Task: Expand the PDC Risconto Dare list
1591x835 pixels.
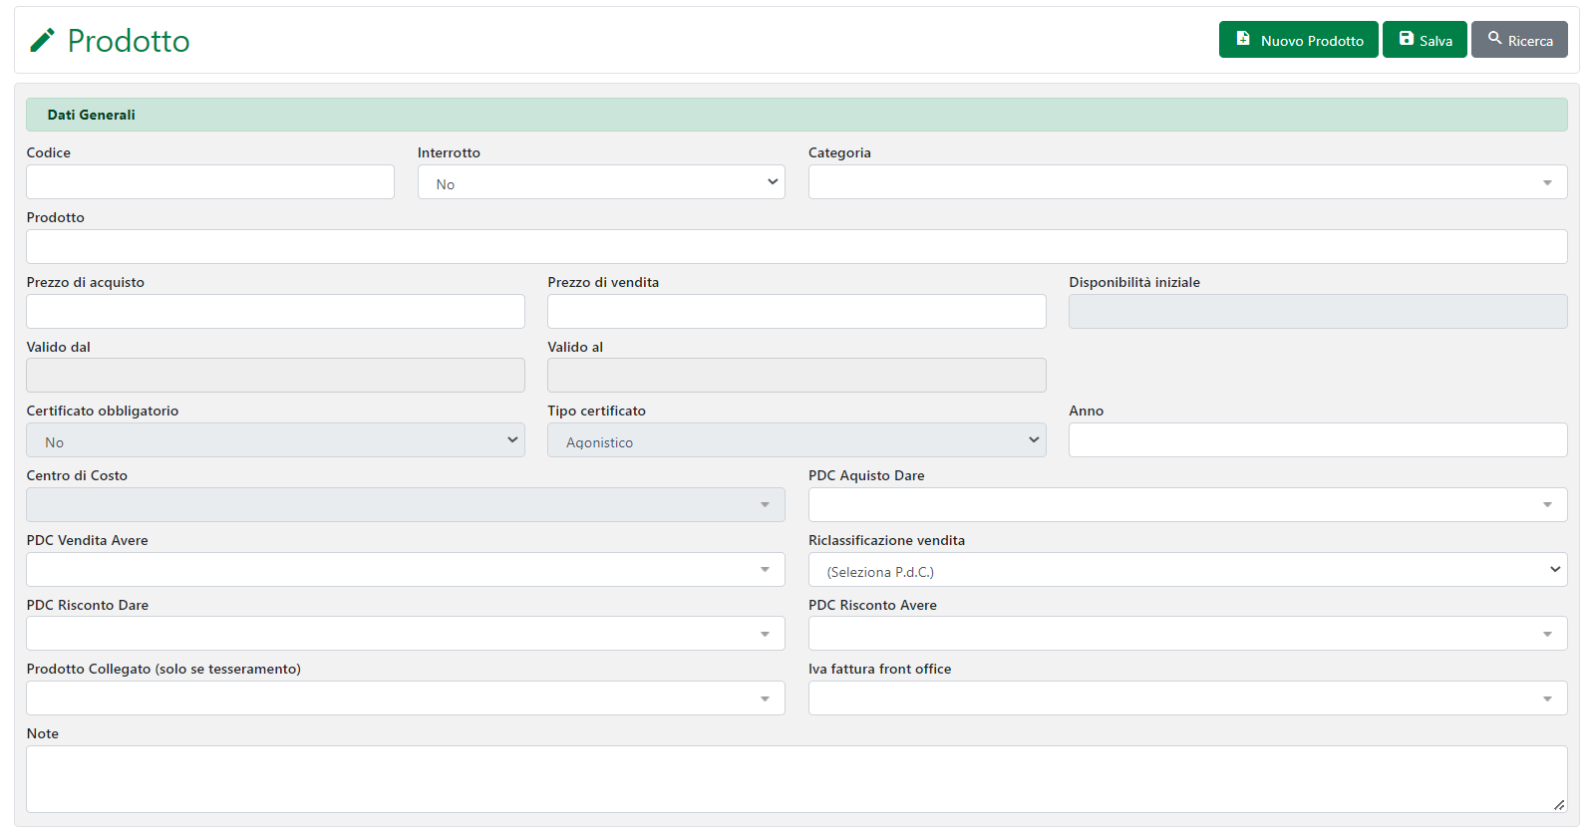Action: point(406,634)
